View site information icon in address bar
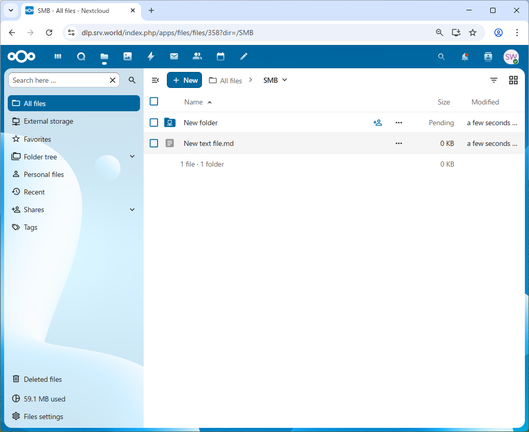This screenshot has height=432, width=529. pos(71,33)
